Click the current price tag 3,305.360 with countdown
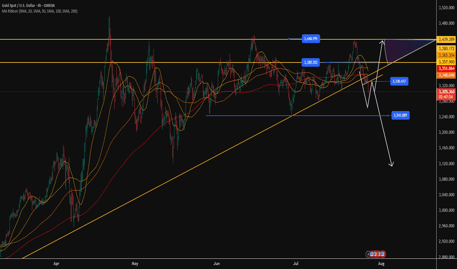Viewport: 457px width, 269px height. 446,94
